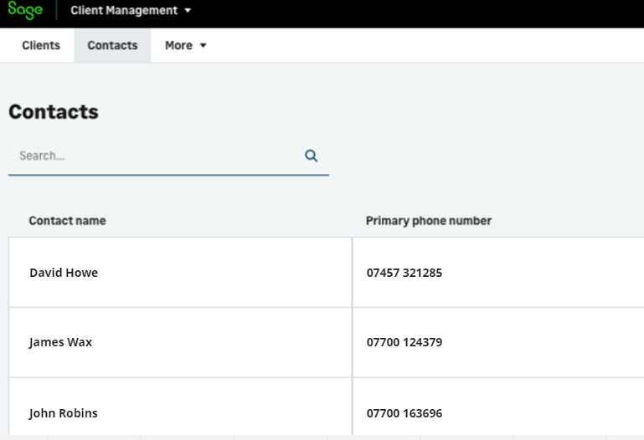Open the James Wax contact

click(60, 342)
